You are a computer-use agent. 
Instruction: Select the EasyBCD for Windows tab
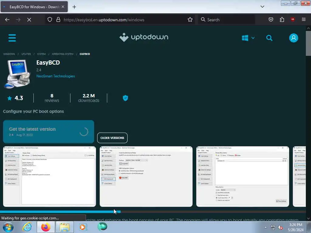click(x=34, y=7)
